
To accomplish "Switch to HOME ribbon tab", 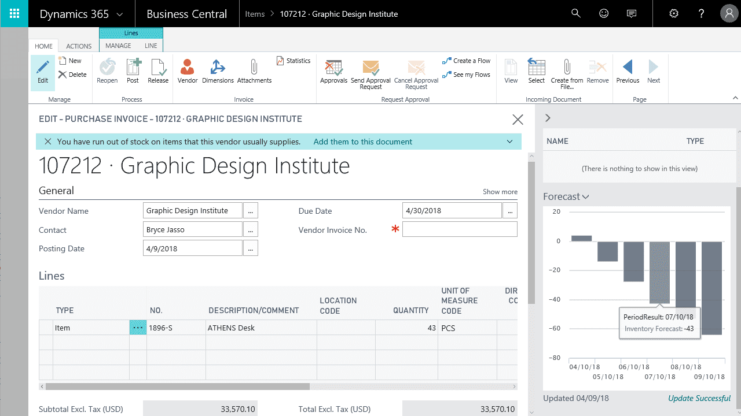I will 43,46.
